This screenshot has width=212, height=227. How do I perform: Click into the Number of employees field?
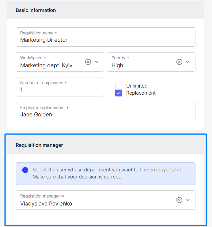[60, 87]
